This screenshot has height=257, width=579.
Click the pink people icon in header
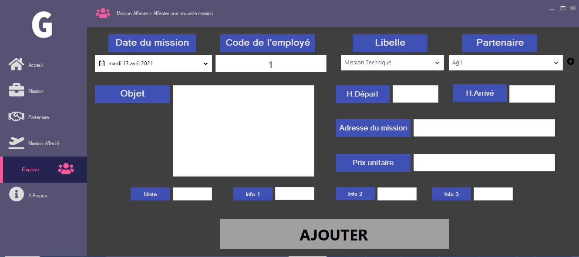103,13
